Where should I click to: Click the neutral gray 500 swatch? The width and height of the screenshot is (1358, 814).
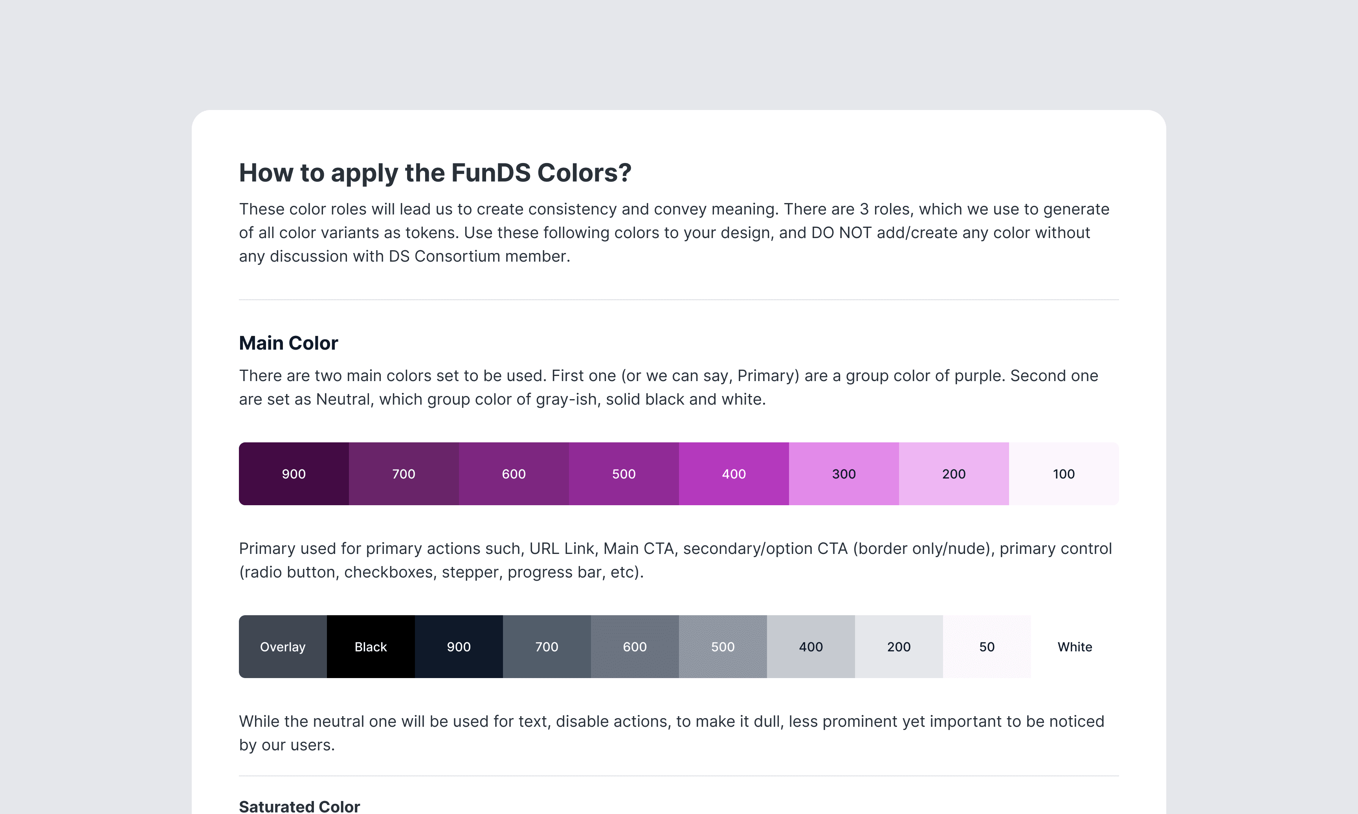tap(723, 647)
